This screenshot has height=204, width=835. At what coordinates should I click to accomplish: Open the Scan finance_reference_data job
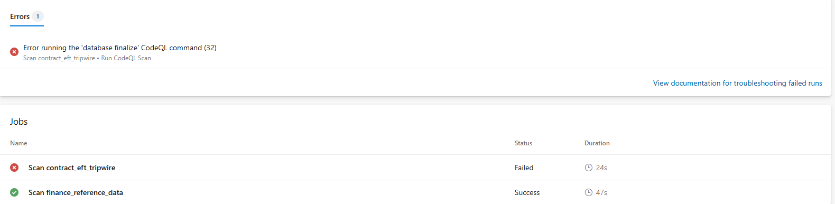pos(76,192)
